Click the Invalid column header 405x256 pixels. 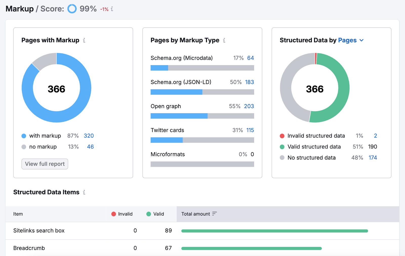point(122,214)
